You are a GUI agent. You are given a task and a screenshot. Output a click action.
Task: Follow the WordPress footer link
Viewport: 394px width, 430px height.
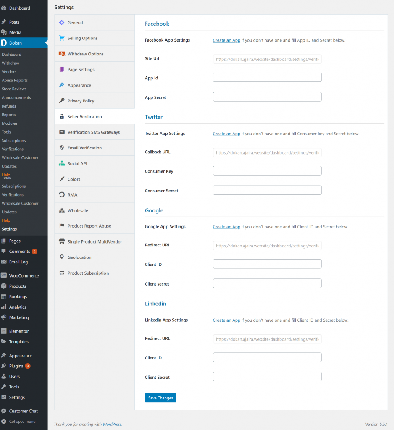pos(112,424)
